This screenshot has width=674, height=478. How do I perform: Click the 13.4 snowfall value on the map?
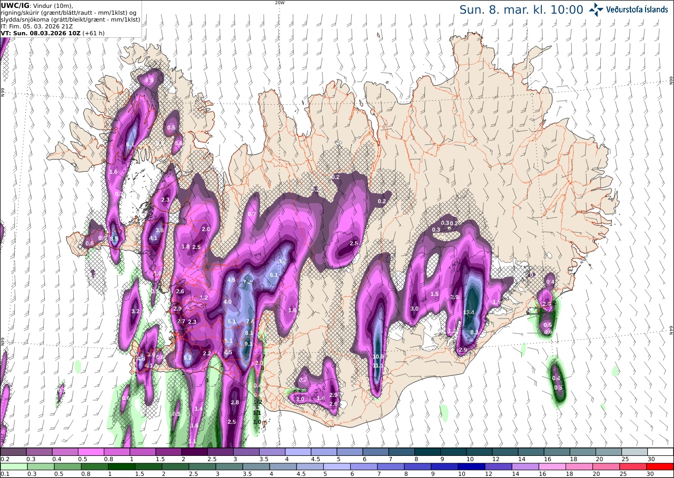469,312
